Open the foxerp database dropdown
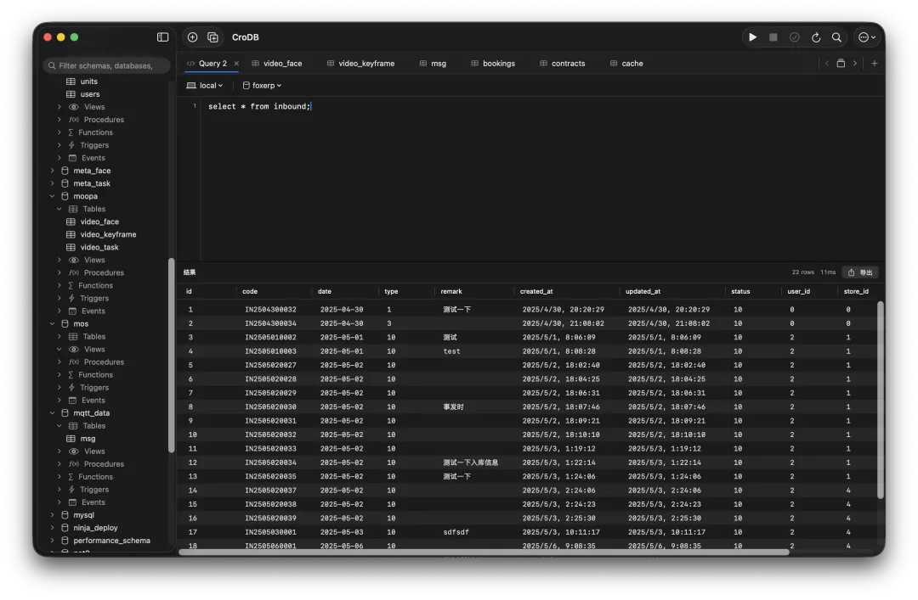Image resolution: width=918 pixels, height=600 pixels. point(262,86)
